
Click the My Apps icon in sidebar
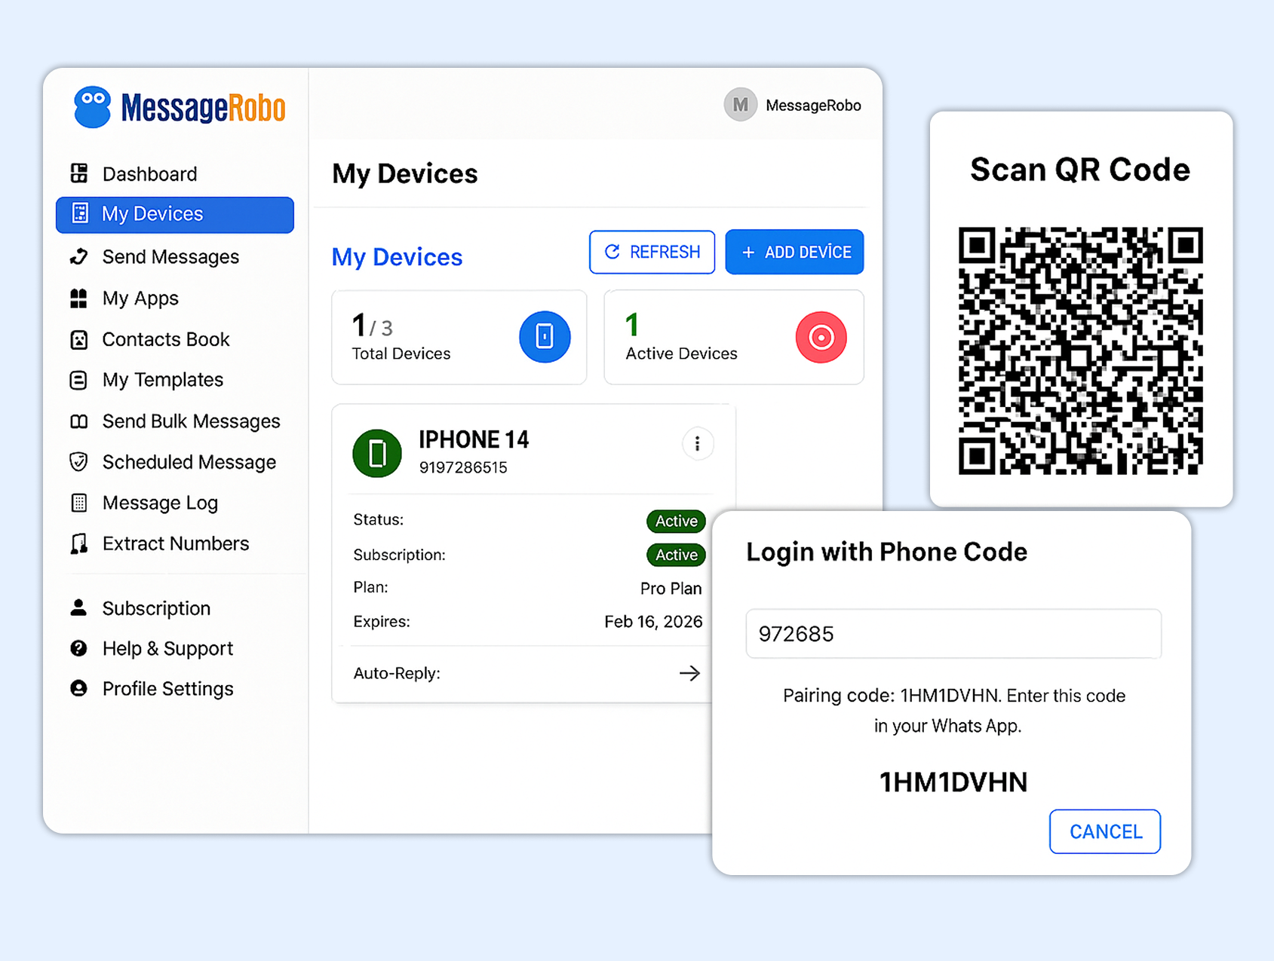pos(79,298)
